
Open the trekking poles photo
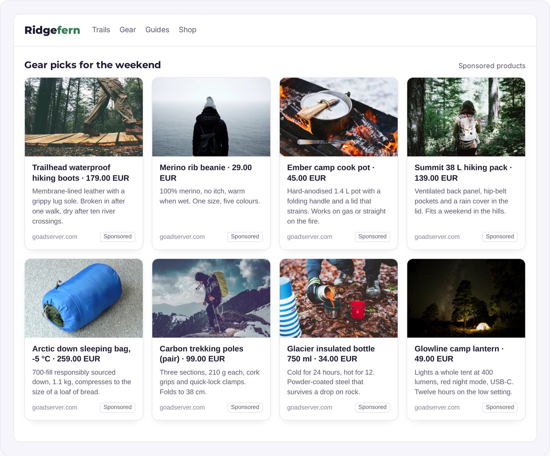pyautogui.click(x=211, y=298)
